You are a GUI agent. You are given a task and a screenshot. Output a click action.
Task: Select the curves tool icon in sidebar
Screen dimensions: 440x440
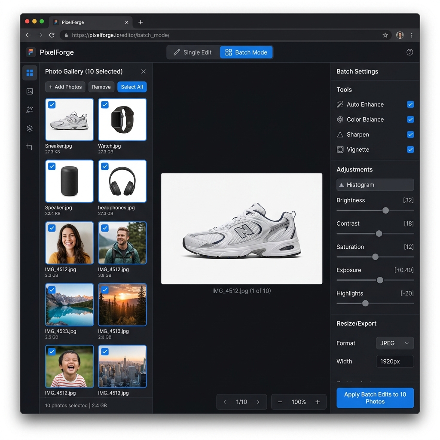point(30,110)
